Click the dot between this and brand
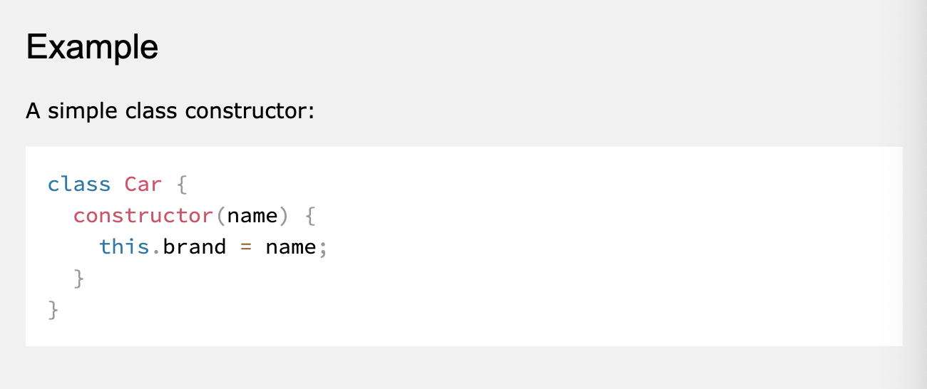Image resolution: width=927 pixels, height=389 pixels. 156,248
